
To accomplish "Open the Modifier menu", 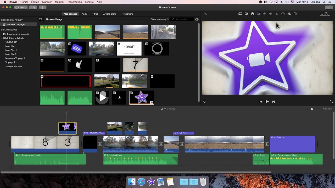I will pos(60,2).
